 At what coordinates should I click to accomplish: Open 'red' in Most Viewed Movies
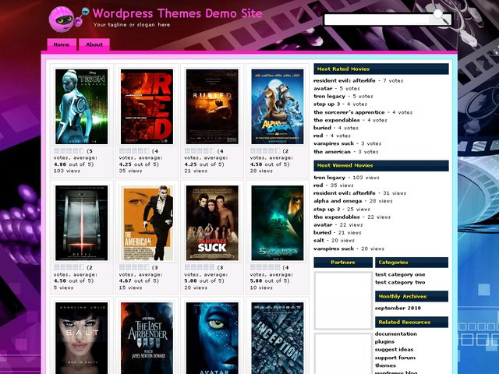318,185
